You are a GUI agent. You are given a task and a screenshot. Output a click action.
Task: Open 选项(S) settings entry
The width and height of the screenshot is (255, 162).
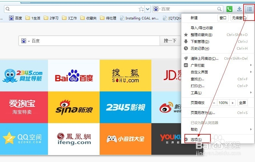coord(218,139)
